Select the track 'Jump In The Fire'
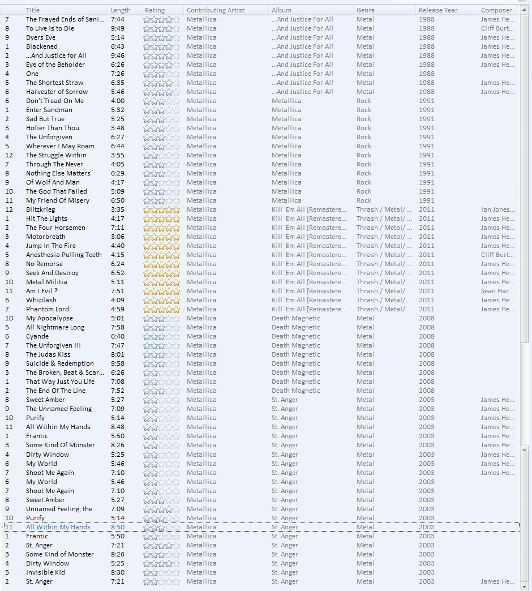The image size is (532, 591). [x=51, y=246]
